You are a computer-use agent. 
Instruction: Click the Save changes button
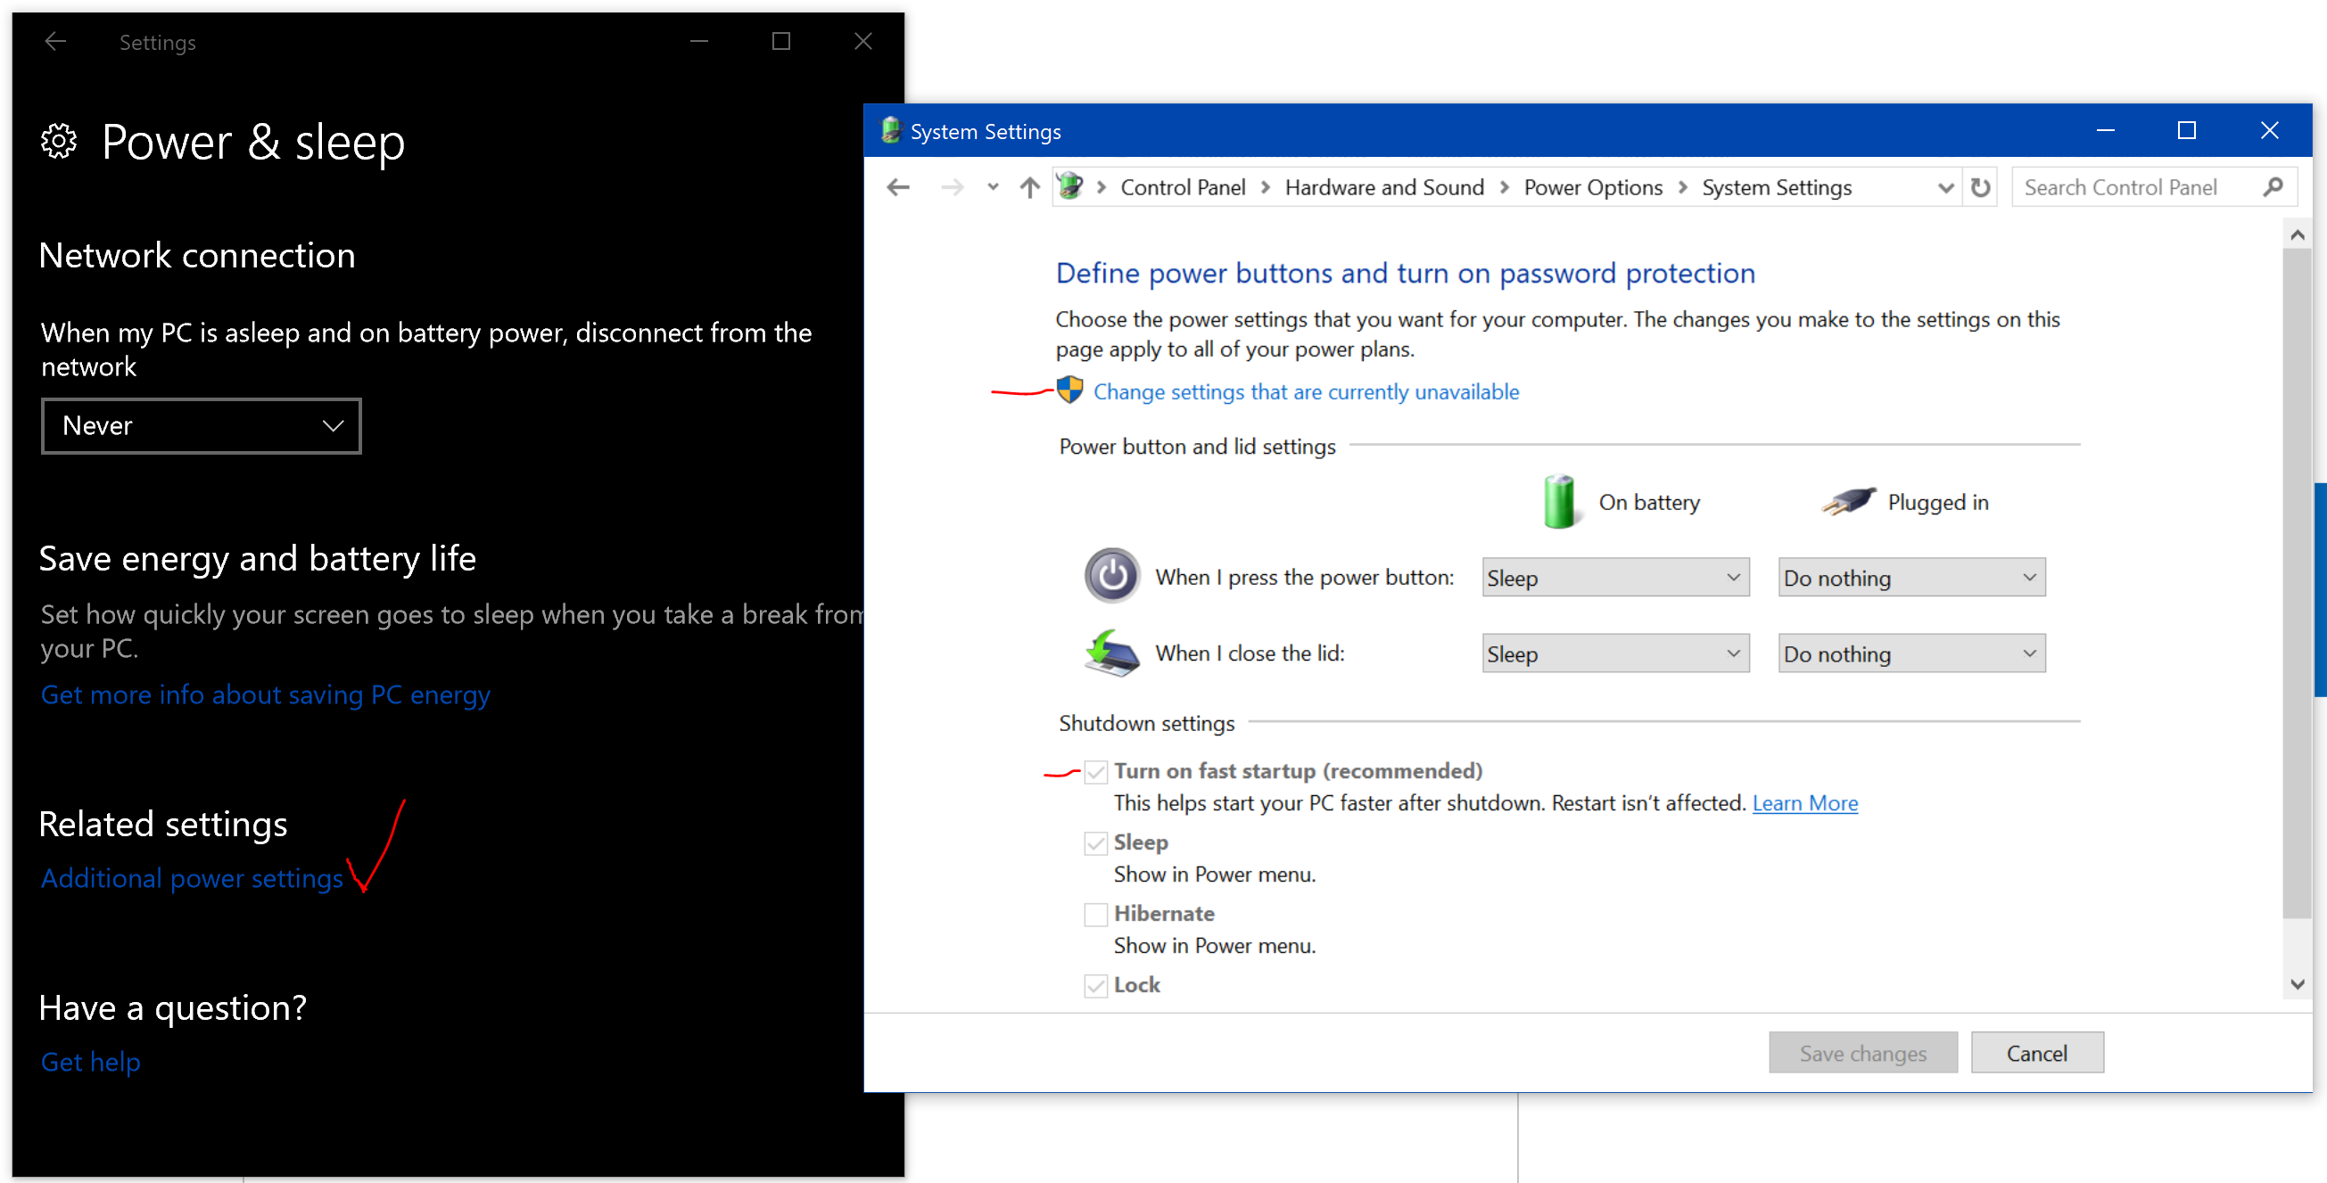[x=1861, y=1053]
